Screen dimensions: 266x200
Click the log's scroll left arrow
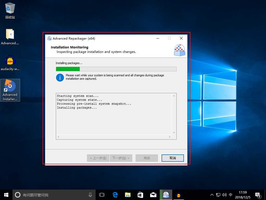58,137
